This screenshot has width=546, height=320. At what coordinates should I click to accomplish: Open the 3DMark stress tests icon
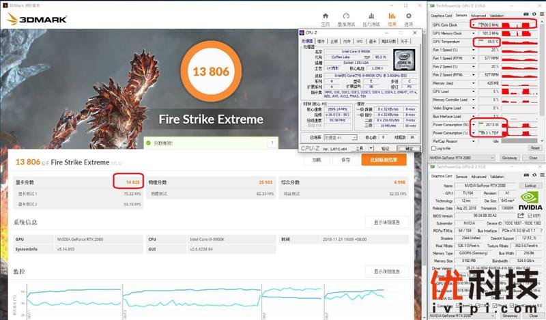tap(371, 16)
